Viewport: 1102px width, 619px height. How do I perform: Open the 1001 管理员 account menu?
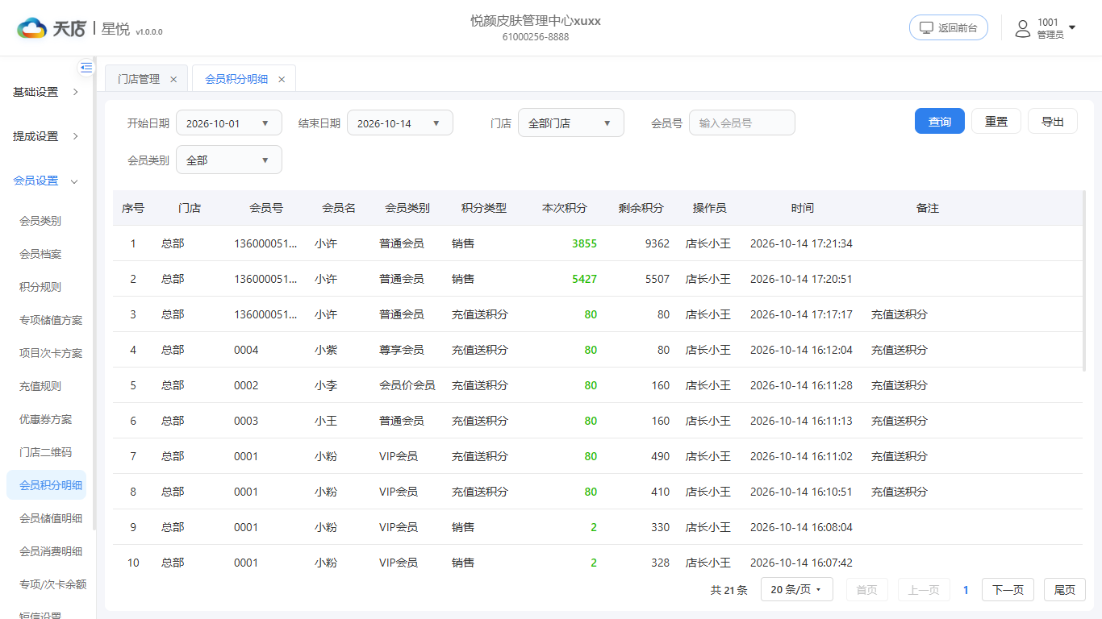pyautogui.click(x=1046, y=28)
